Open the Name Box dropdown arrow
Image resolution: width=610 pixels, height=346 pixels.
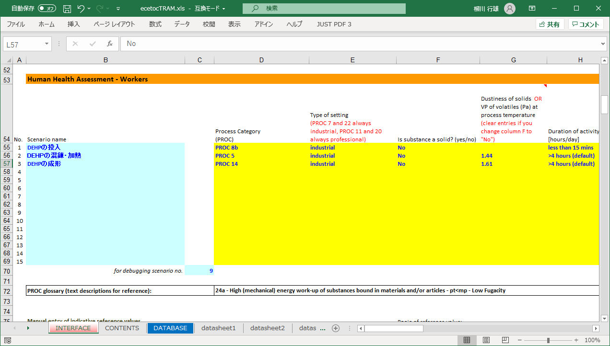point(47,44)
